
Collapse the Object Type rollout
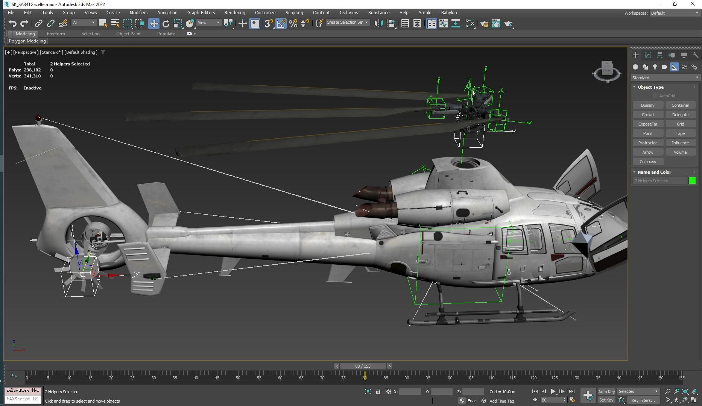click(x=634, y=87)
